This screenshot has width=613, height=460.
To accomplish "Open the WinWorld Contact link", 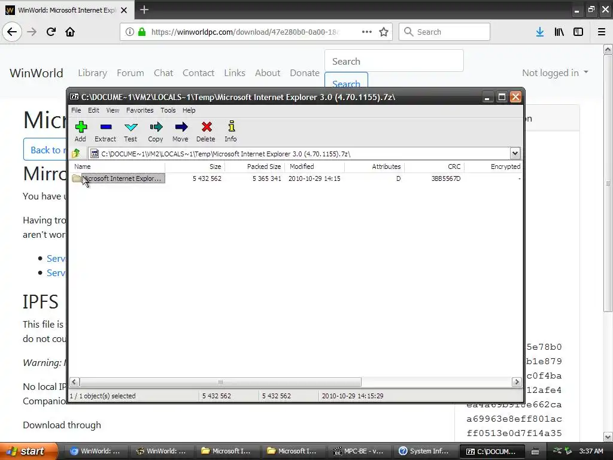I will [x=198, y=72].
